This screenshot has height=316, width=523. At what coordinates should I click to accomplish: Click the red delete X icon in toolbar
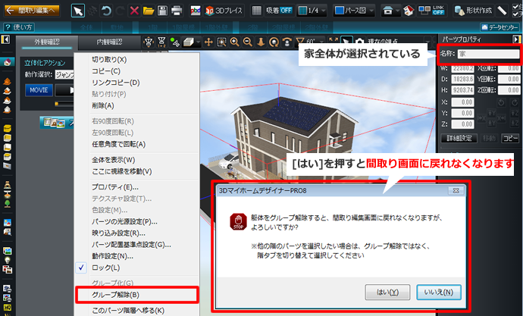tap(134, 11)
